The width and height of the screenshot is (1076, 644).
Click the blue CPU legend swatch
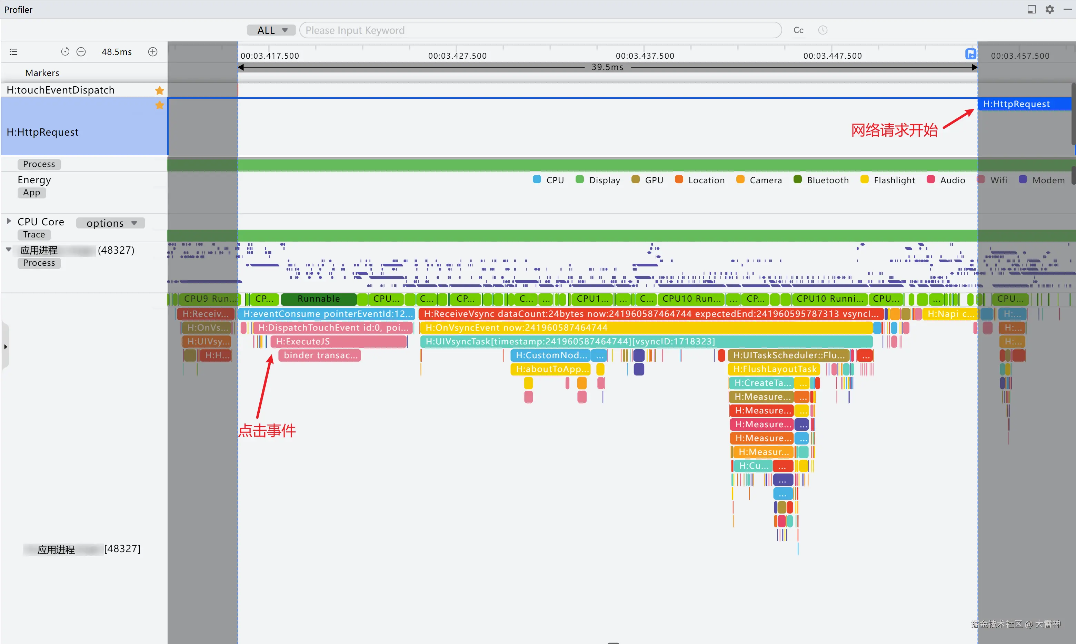pos(537,180)
